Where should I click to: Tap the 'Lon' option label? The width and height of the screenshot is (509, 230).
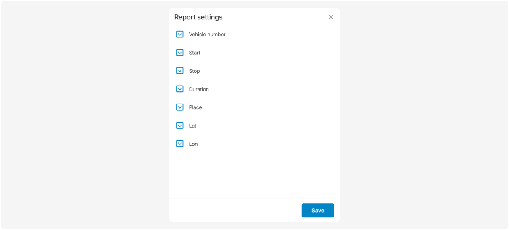click(193, 144)
